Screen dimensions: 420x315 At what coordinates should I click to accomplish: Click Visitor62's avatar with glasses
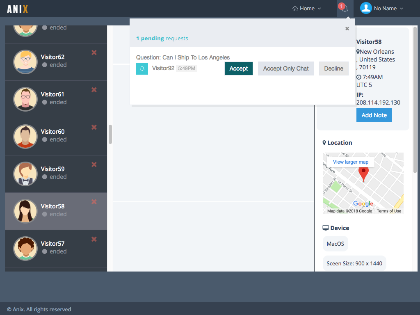25,62
